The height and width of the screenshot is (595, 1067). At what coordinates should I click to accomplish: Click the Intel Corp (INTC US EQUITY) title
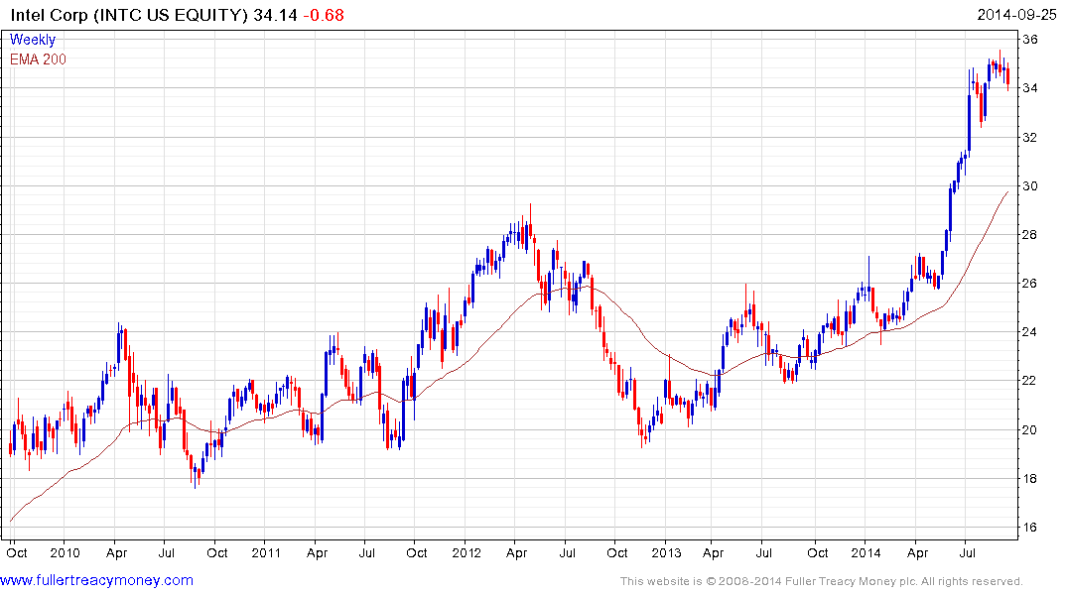pos(129,15)
